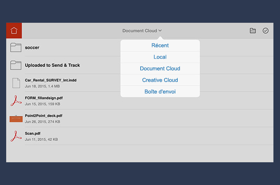
Task: Choose Creative Cloud in the popup menu
Action: [x=160, y=80]
